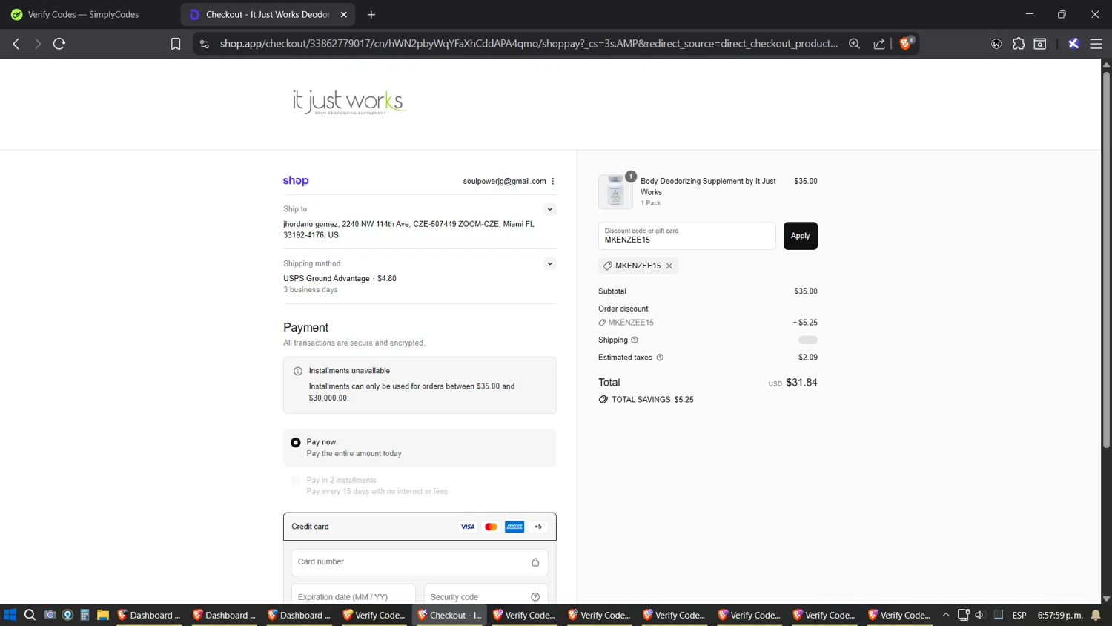The height and width of the screenshot is (626, 1112).
Task: Click the Security code help icon
Action: 535,597
